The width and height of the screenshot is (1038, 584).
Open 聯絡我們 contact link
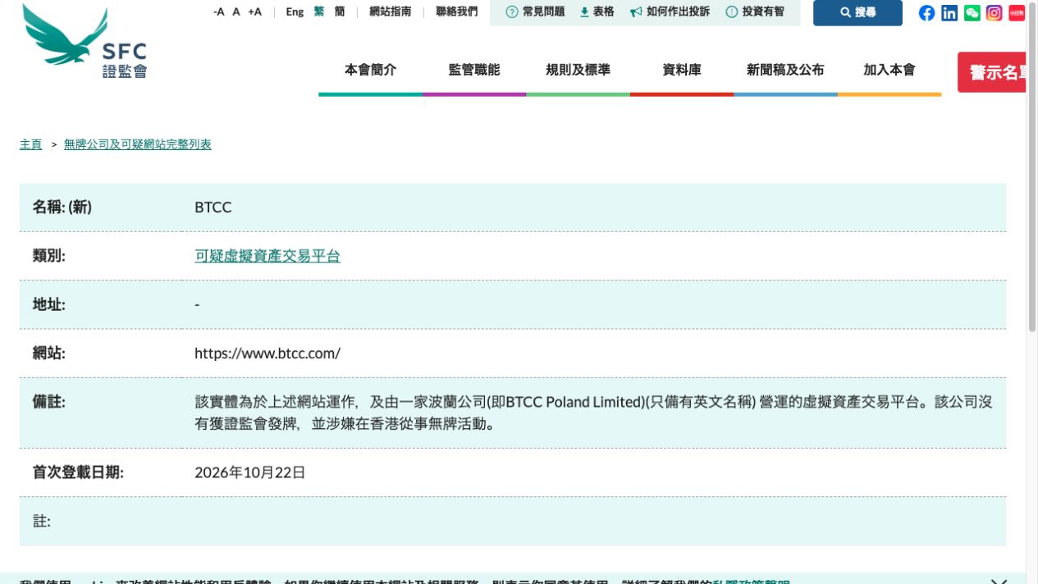456,11
